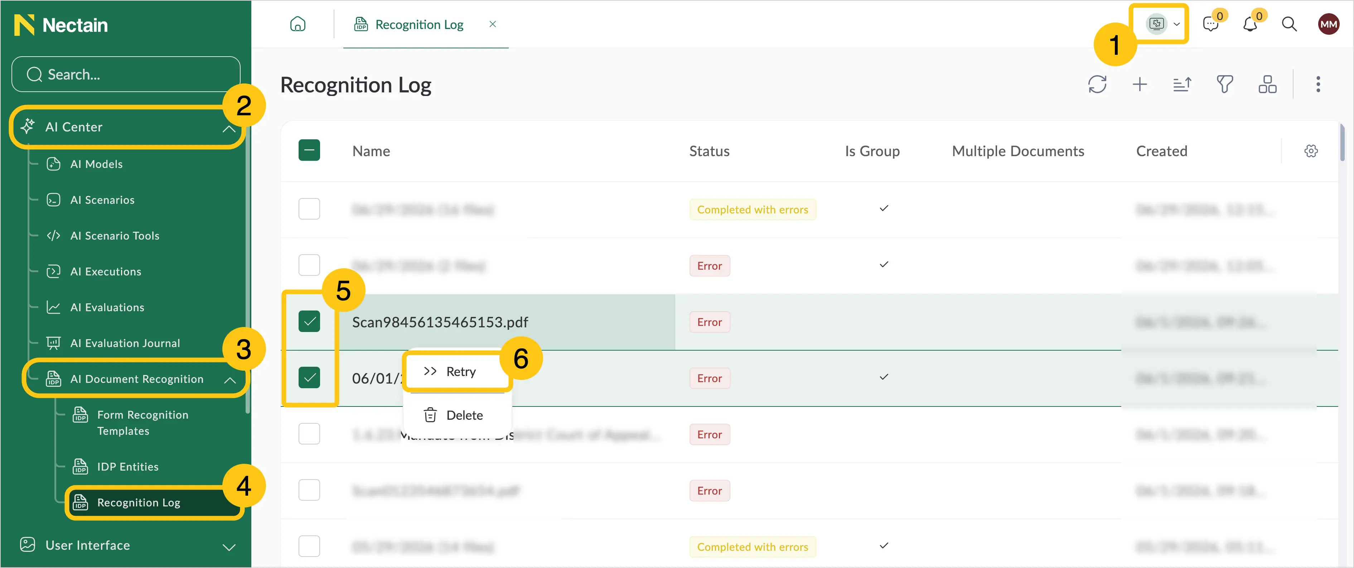Click the first Completed with errors badge
Viewport: 1354px width, 568px height.
click(x=753, y=209)
